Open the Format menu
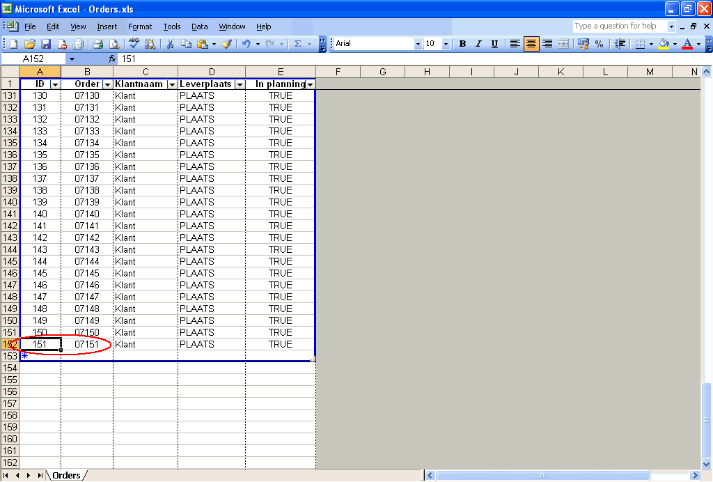The height and width of the screenshot is (482, 713). 140,26
